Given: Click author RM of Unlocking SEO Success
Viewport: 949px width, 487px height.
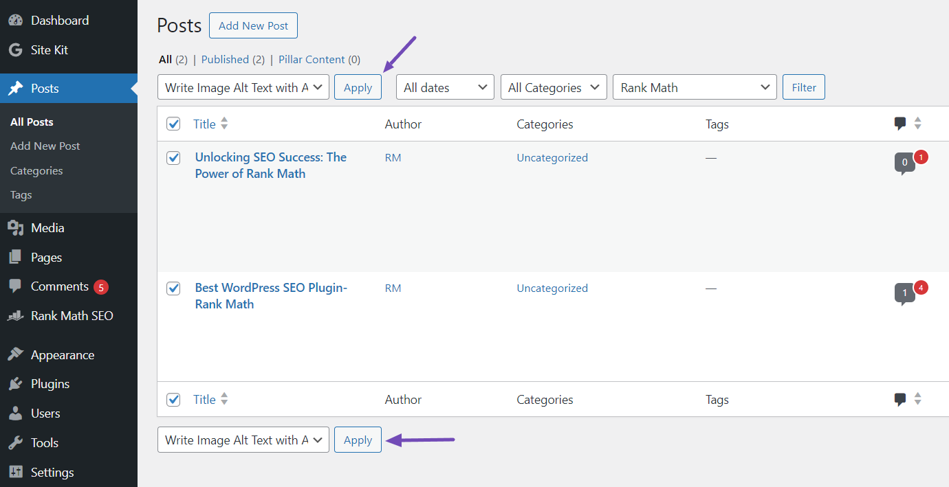Looking at the screenshot, I should point(393,158).
